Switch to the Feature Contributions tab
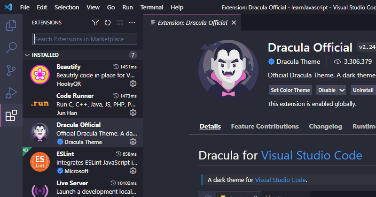The width and height of the screenshot is (376, 197). pos(265,126)
